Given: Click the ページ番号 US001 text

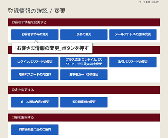Looking at the screenshot, I should click(149, 2).
